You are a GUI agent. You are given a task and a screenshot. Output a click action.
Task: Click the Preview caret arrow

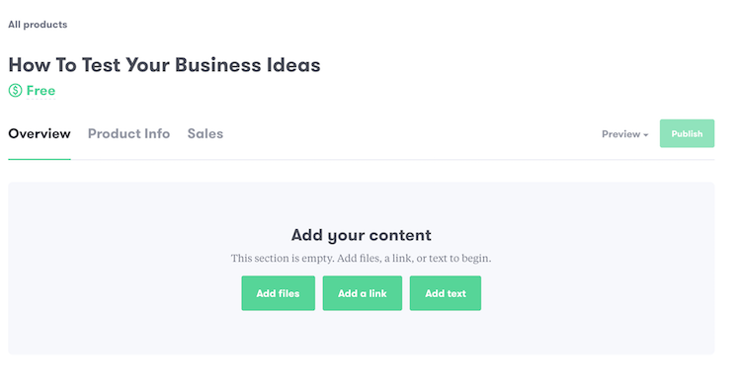[x=645, y=135]
